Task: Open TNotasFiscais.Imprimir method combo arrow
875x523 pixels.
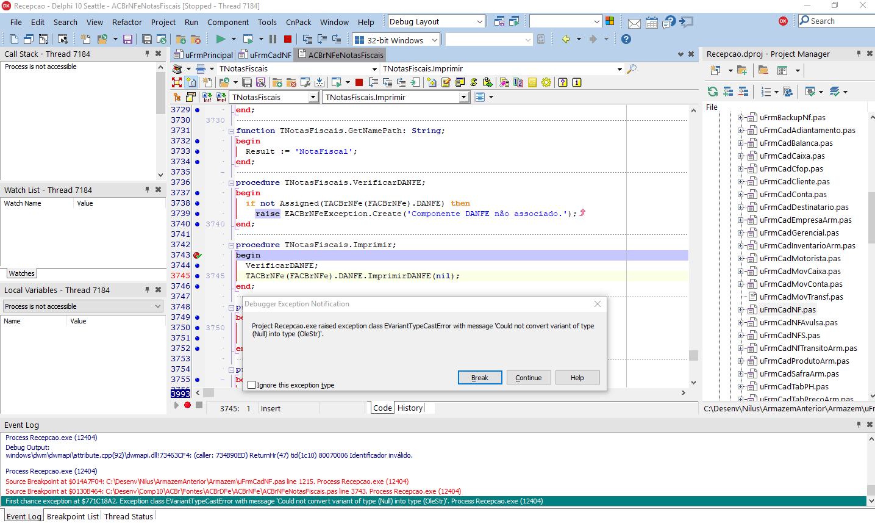Action: 463,97
